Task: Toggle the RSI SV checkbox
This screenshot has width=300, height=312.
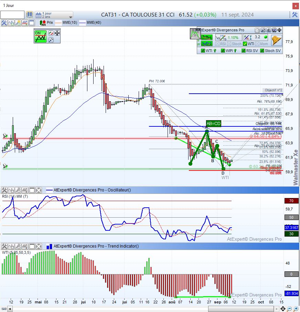Action: 244,51
